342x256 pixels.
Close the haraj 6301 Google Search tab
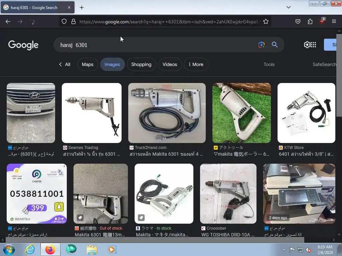click(69, 7)
